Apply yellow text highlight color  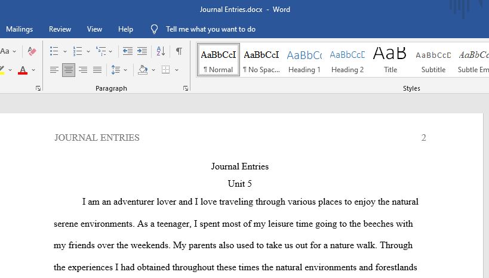point(2,70)
